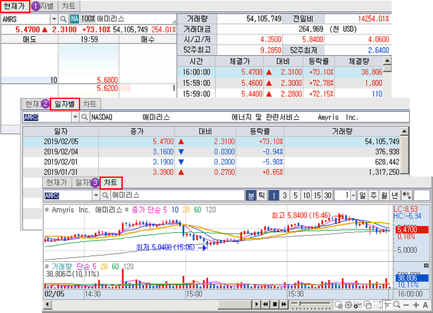Select the 10-minute interval button

pos(306,195)
